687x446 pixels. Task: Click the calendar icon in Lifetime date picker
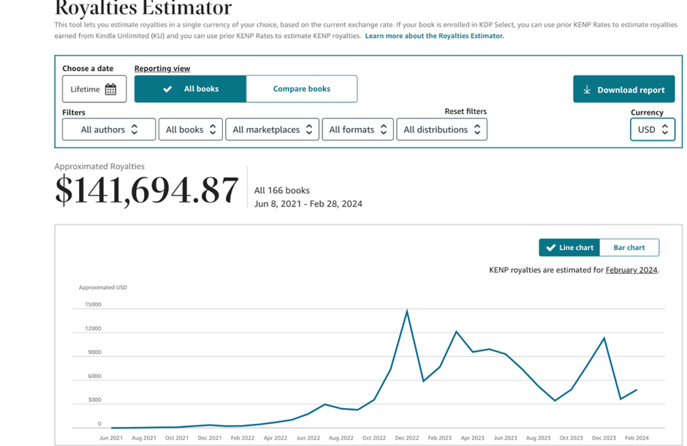coord(110,89)
